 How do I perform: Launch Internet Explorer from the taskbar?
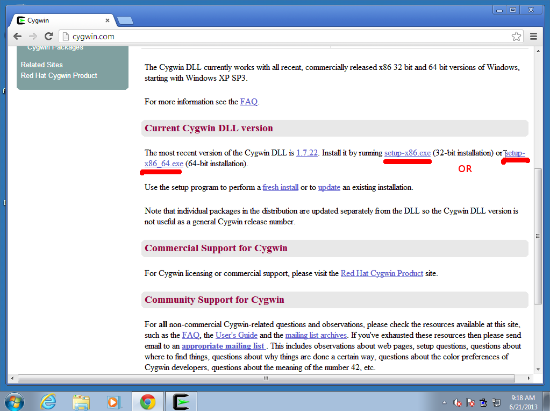pos(48,401)
